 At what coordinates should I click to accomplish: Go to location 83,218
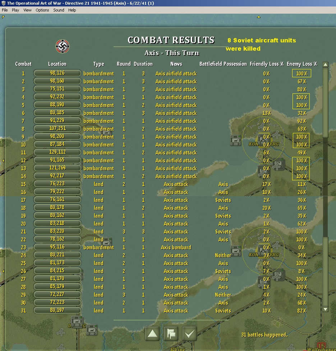(x=57, y=223)
